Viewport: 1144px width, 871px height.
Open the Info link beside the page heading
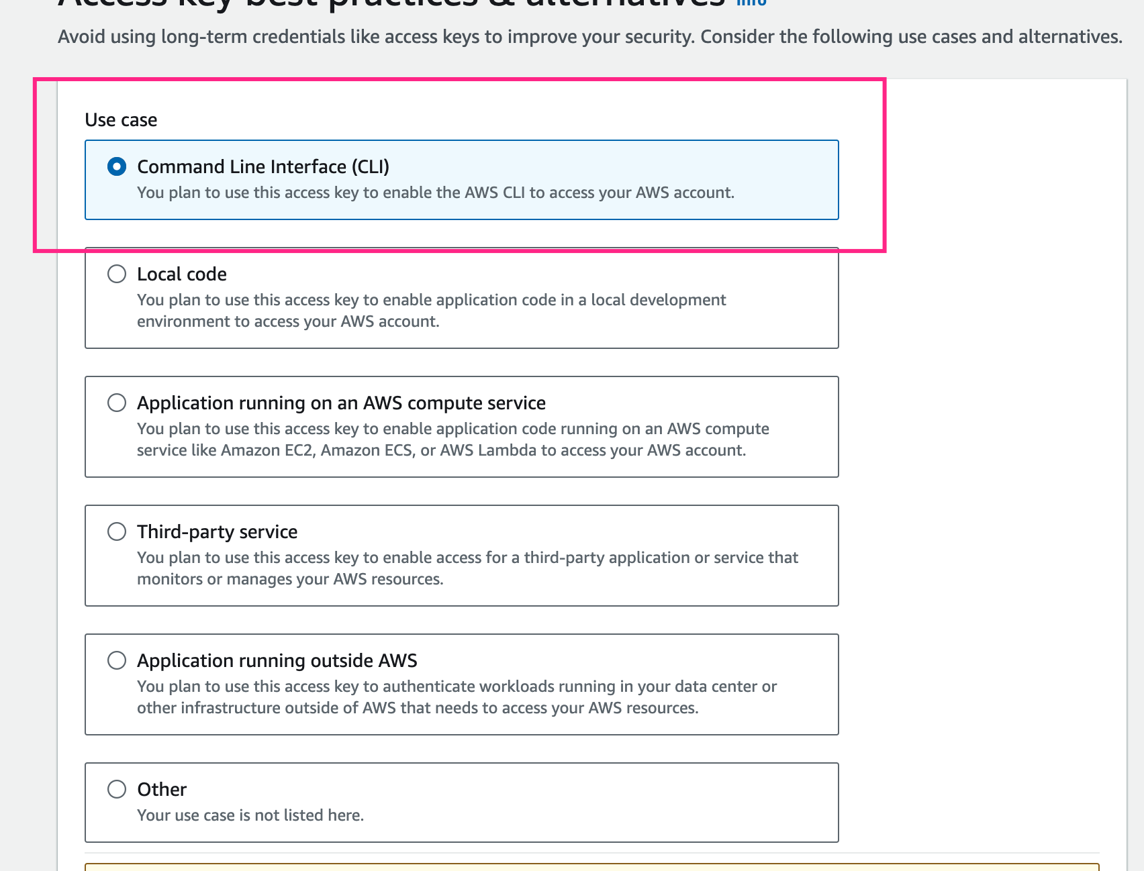click(751, 3)
